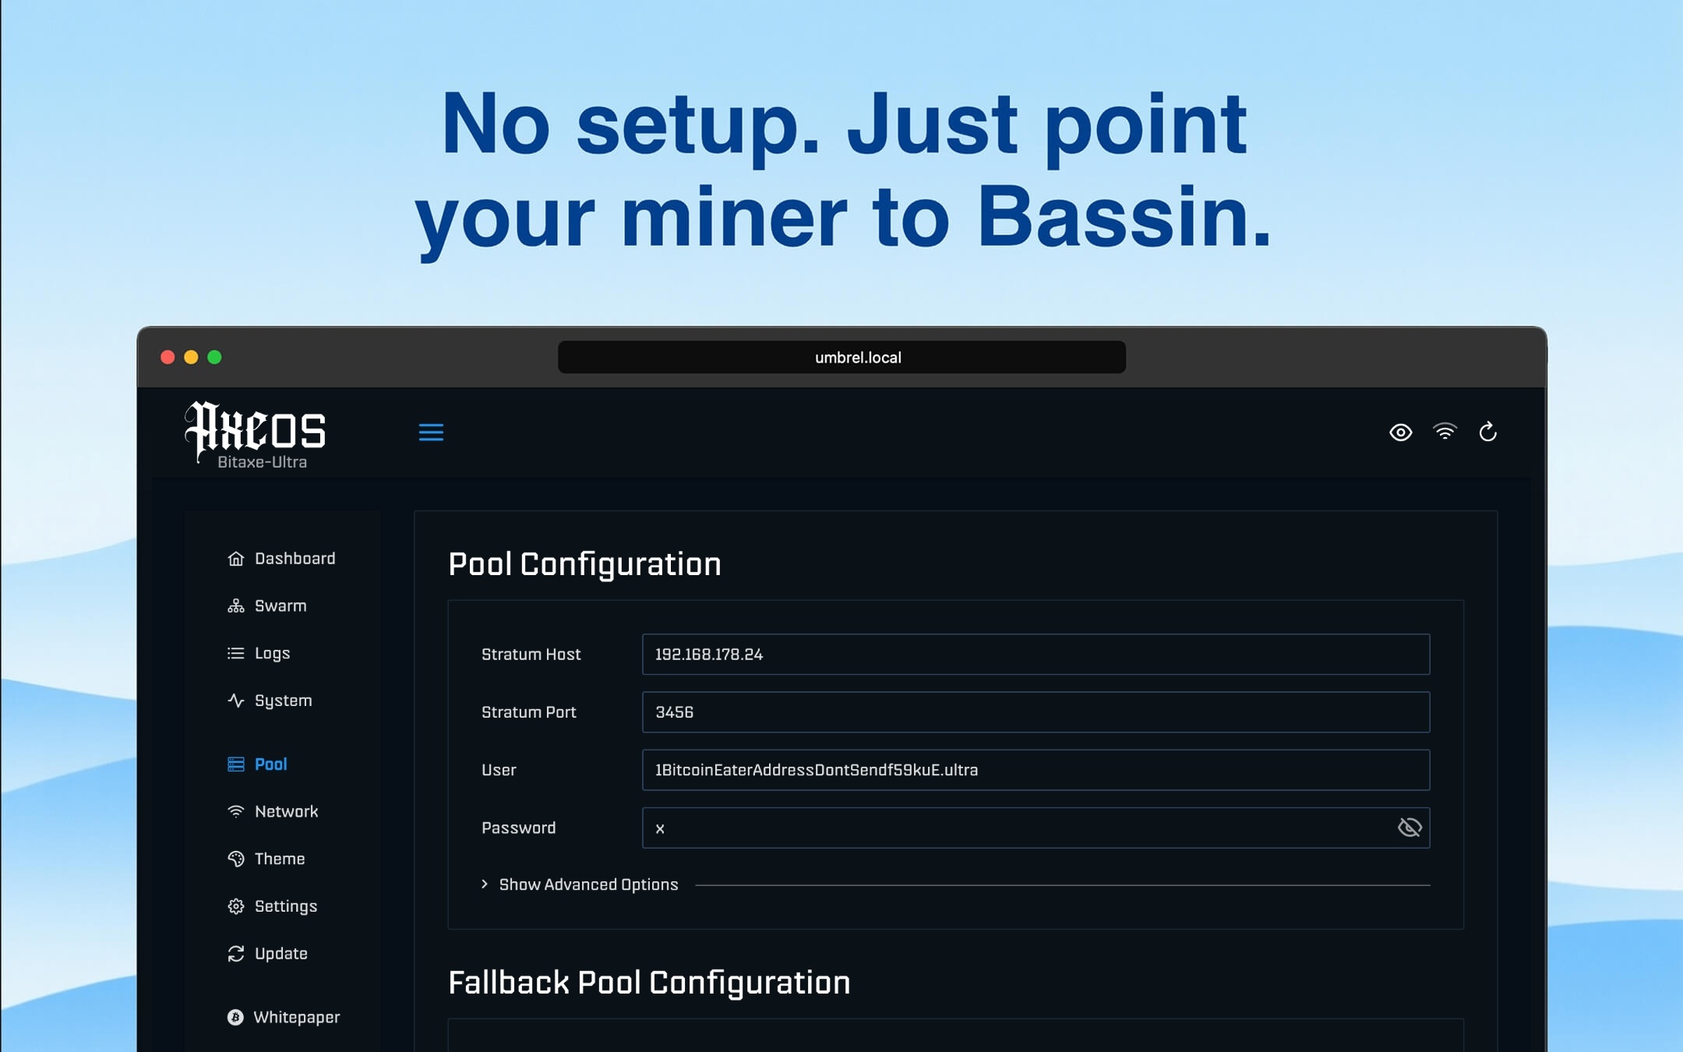Select Pool in the navigation menu
This screenshot has height=1052, width=1683.
point(270,764)
